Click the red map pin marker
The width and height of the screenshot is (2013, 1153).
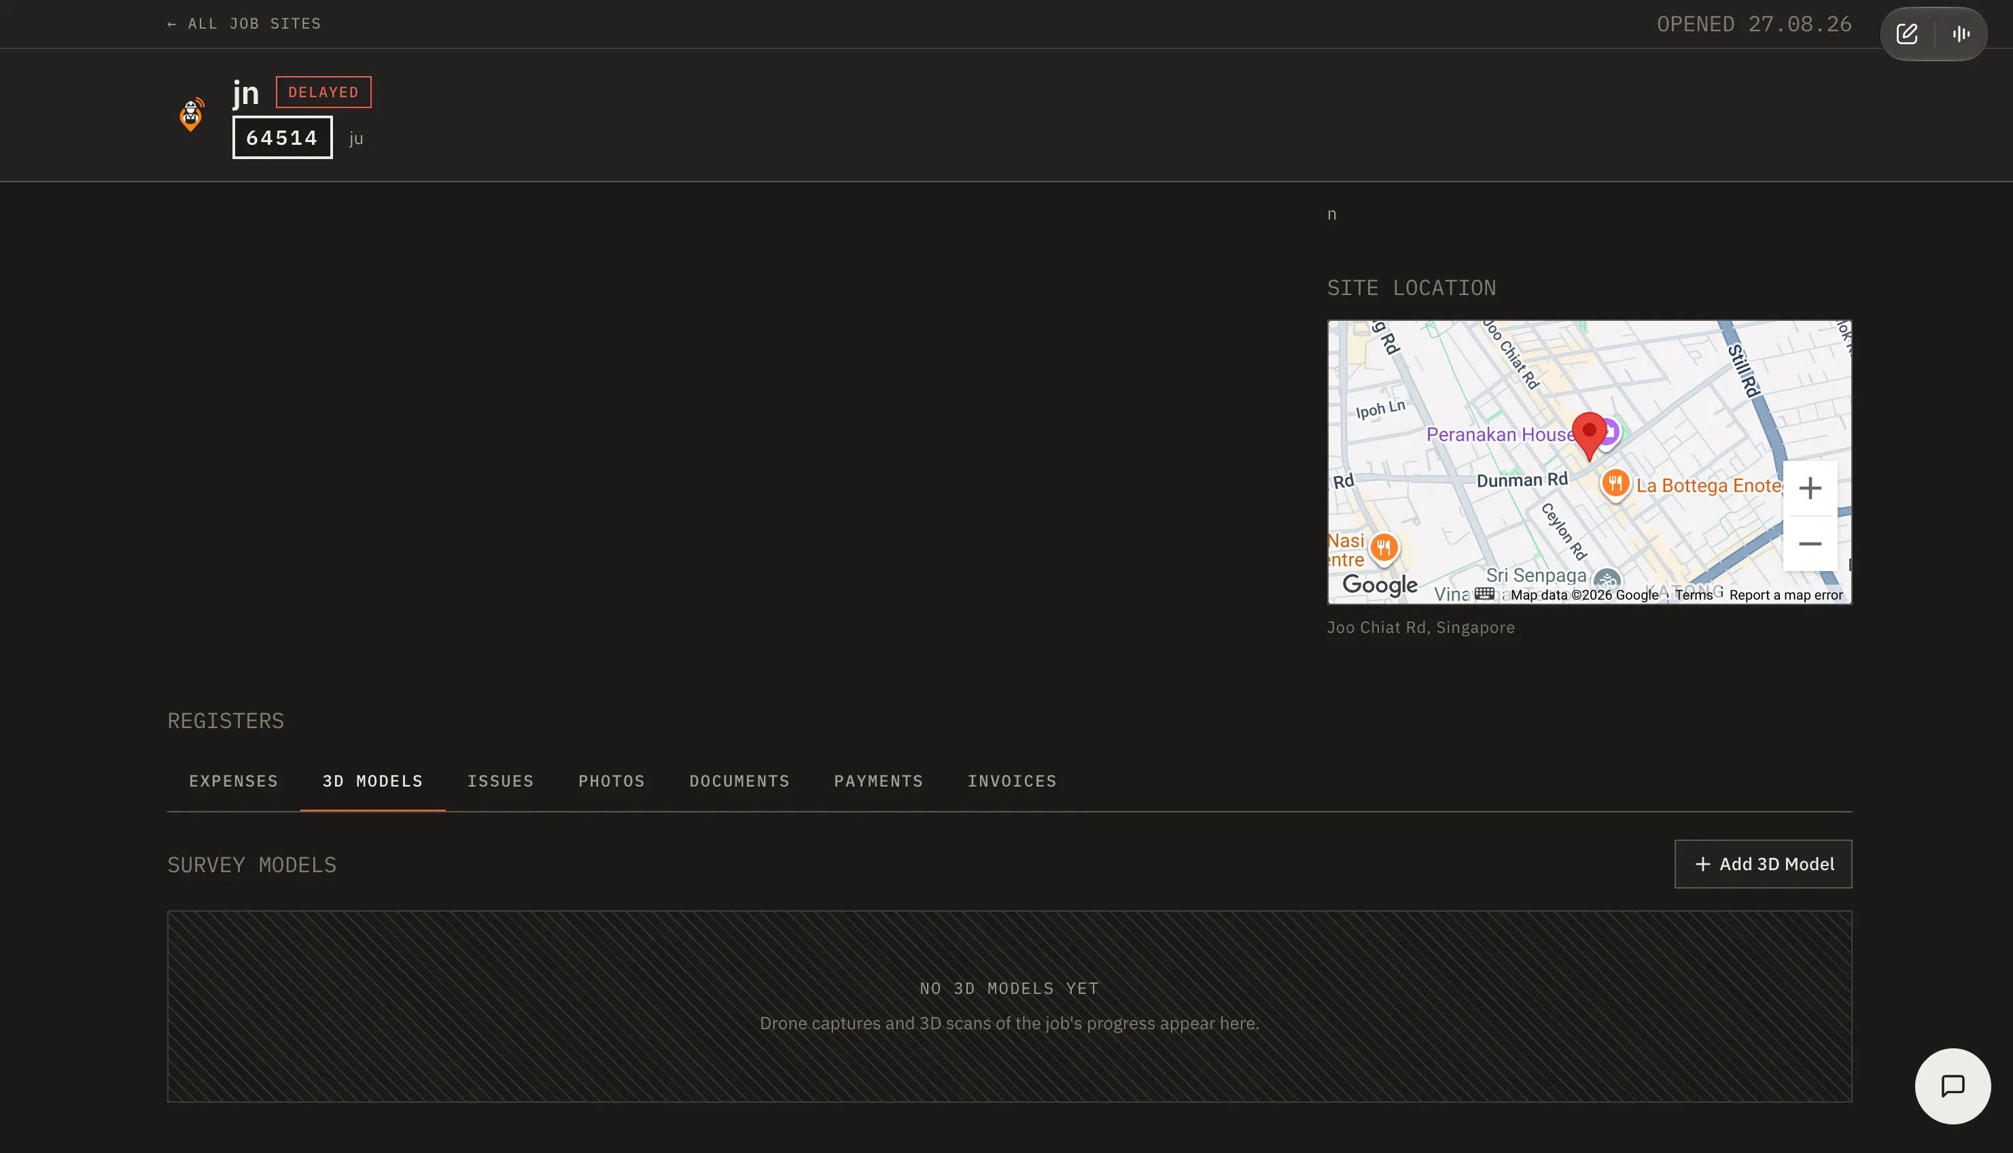point(1588,436)
